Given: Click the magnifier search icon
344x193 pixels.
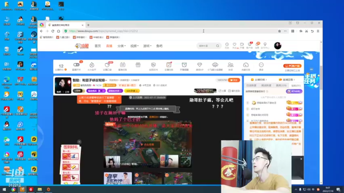Looking at the screenshot, I should pyautogui.click(x=218, y=46).
